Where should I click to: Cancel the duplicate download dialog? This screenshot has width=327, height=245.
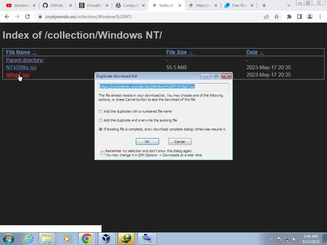coord(180,142)
